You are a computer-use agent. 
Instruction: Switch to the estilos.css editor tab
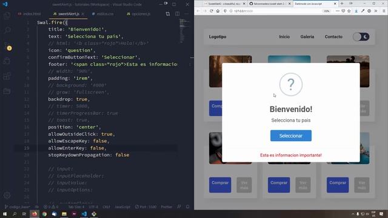[102, 14]
